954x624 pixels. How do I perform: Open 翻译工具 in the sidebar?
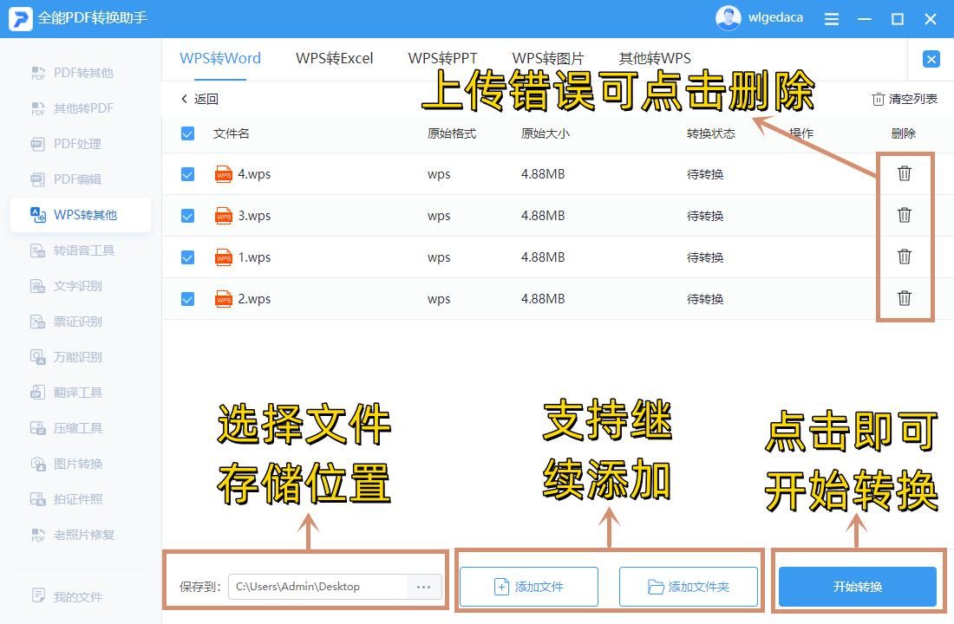(x=81, y=393)
